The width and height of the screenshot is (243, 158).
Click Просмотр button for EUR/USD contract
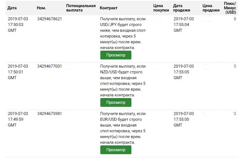116,150
